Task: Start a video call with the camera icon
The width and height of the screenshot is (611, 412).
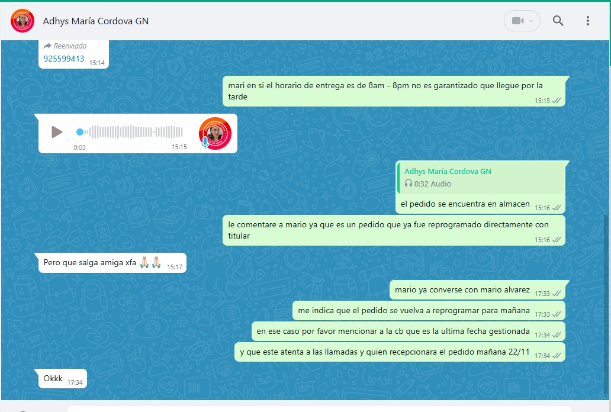Action: (x=517, y=21)
